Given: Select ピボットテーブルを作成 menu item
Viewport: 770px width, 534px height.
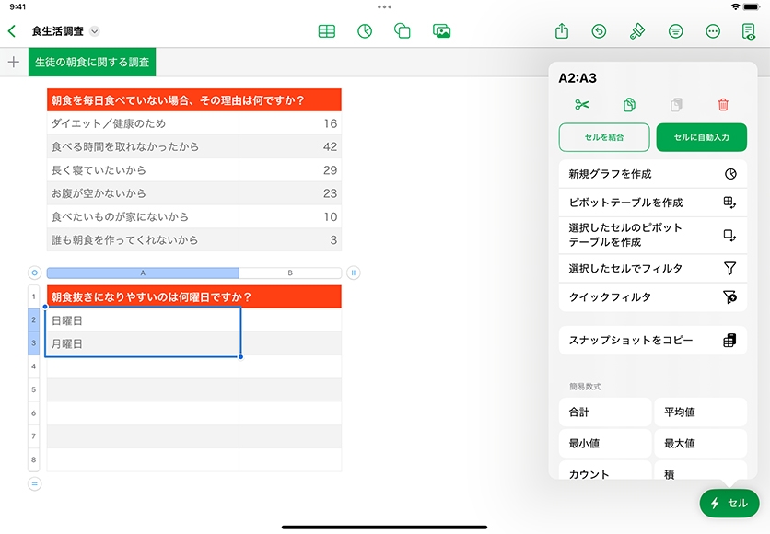Looking at the screenshot, I should point(652,203).
